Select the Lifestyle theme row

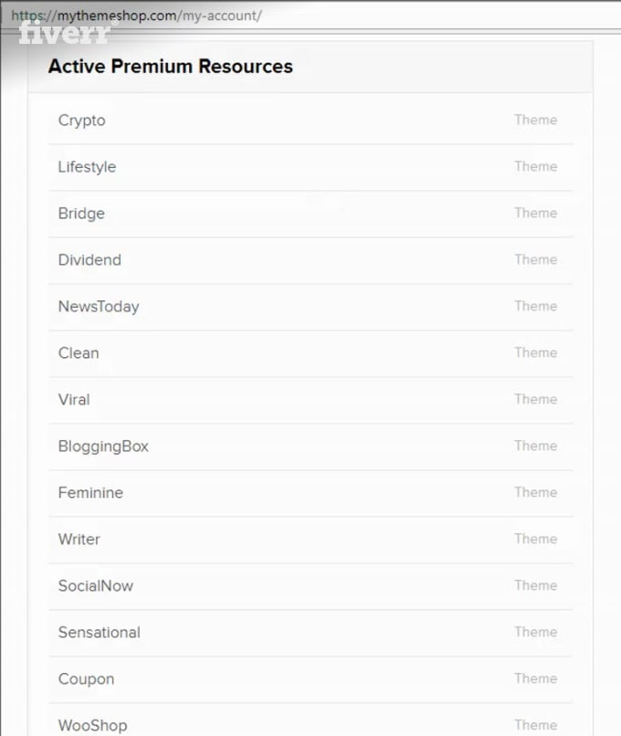(x=310, y=167)
